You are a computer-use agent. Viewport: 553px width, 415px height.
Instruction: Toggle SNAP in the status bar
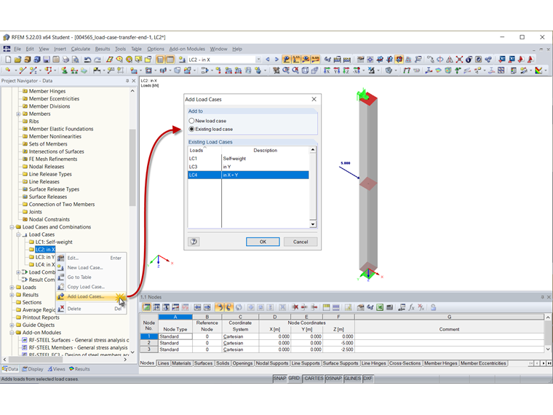(x=279, y=379)
